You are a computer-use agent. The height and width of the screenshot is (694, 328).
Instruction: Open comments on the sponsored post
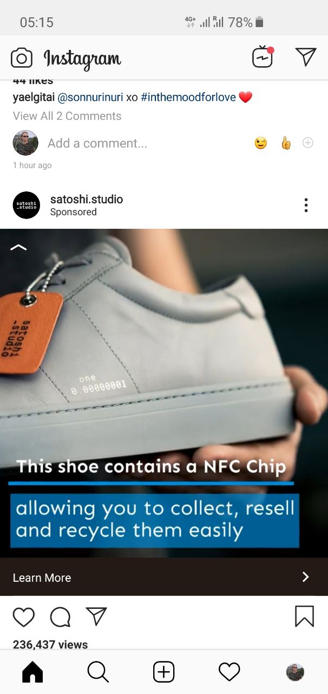pos(60,617)
